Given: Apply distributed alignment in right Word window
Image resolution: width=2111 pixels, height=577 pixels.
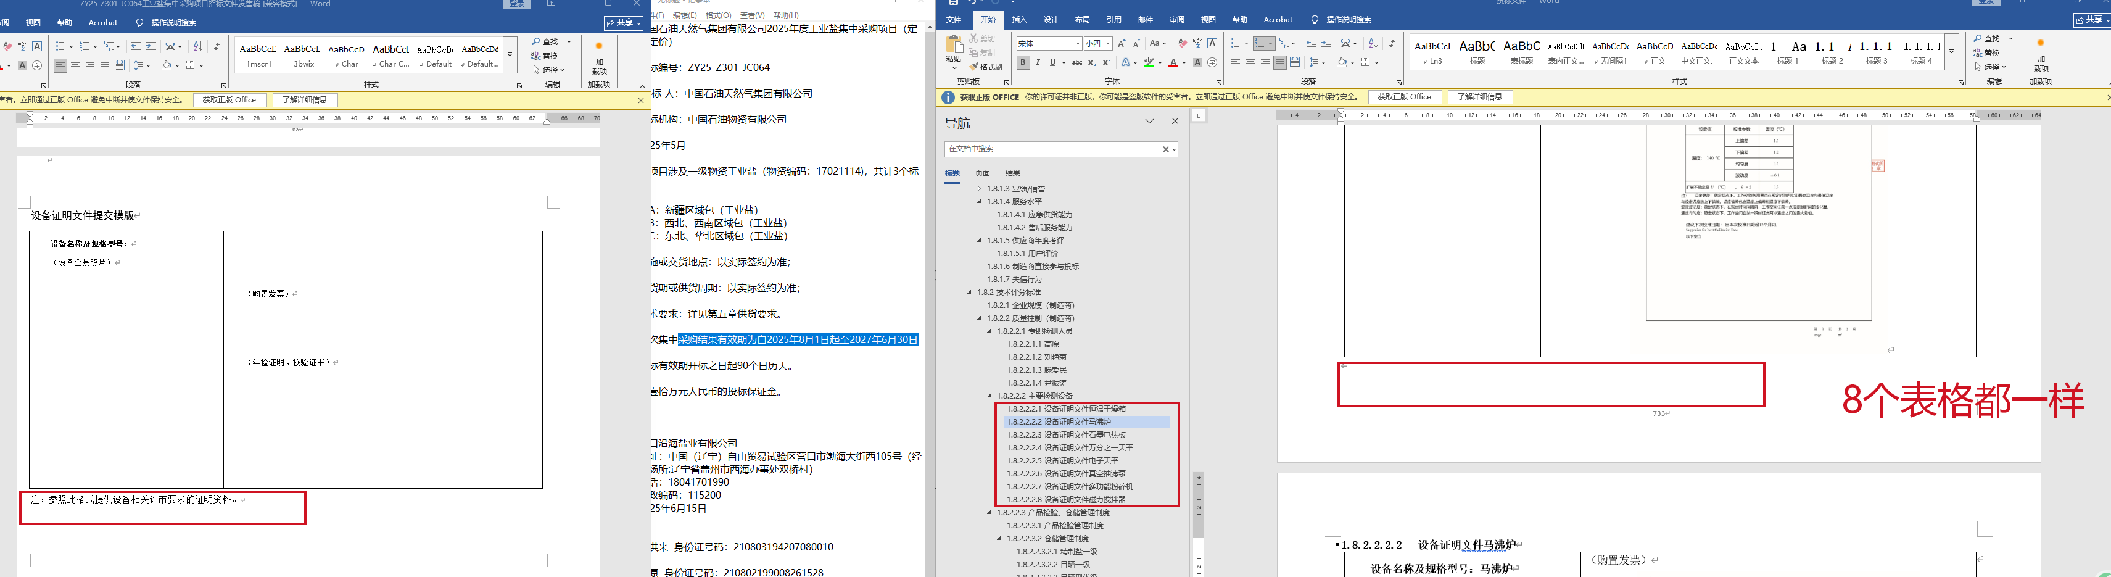Looking at the screenshot, I should point(1295,62).
